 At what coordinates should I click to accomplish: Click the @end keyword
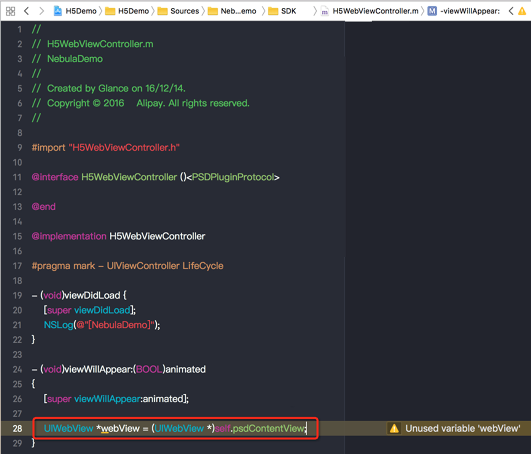coord(43,207)
